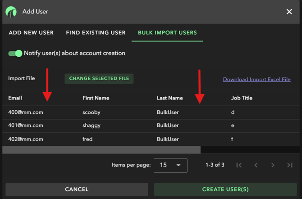Screen dimensions: 302x199
Task: Click job title f in fred row
Action: click(x=232, y=139)
